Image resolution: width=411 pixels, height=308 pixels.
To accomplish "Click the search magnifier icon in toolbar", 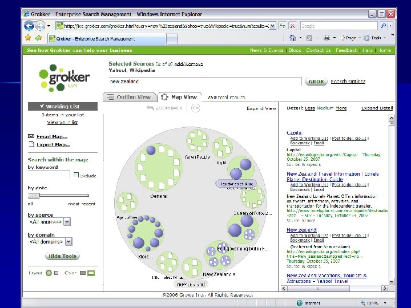I will click(383, 26).
